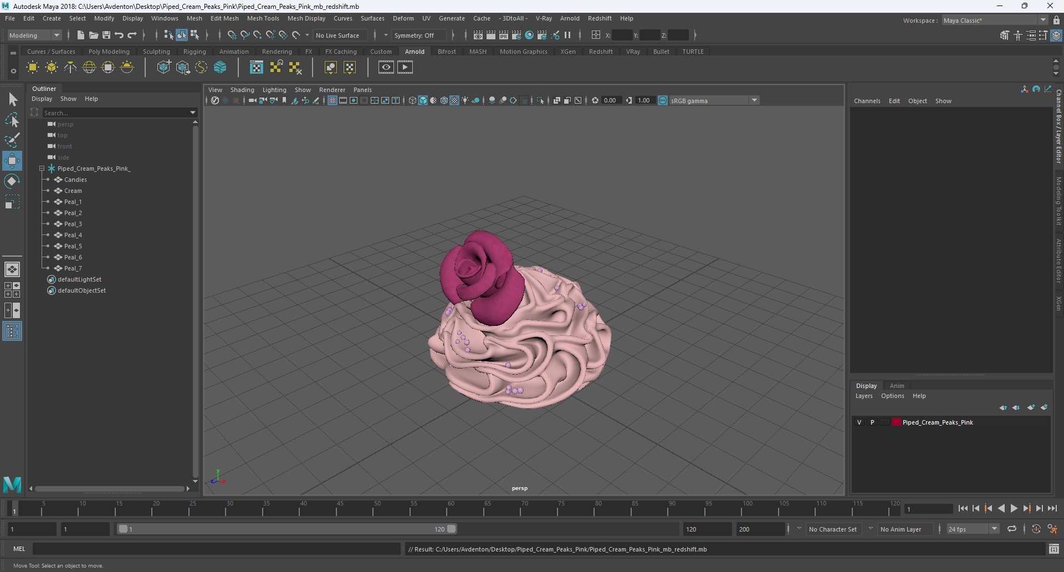Click the Outliner Search field
The image size is (1064, 572).
(x=115, y=113)
